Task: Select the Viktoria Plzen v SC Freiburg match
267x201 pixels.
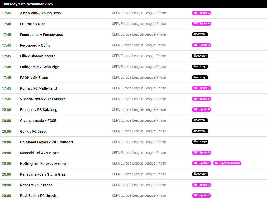Action: point(43,99)
